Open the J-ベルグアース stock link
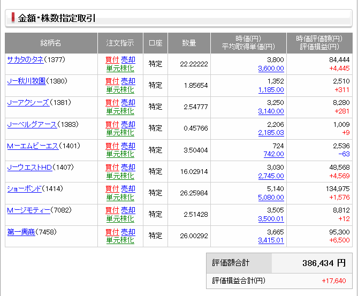The width and height of the screenshot is (358, 296). pyautogui.click(x=32, y=124)
